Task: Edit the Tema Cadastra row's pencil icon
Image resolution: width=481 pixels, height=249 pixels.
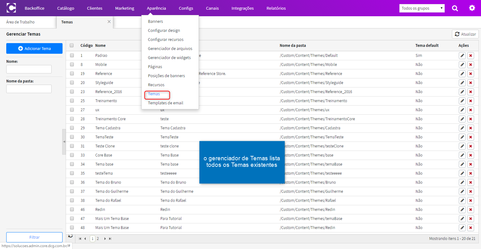Action: coord(462,128)
